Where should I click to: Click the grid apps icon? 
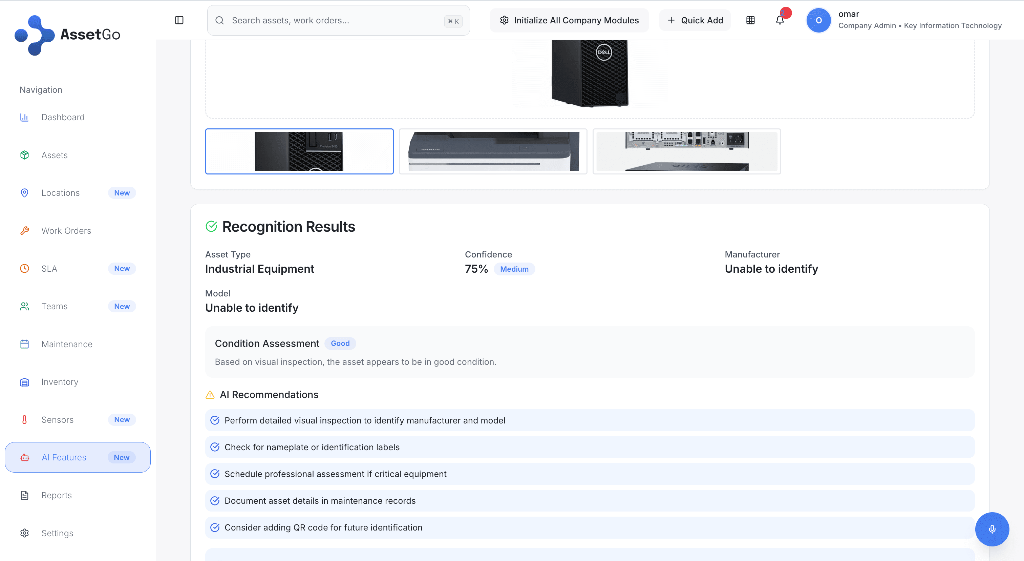(x=750, y=20)
